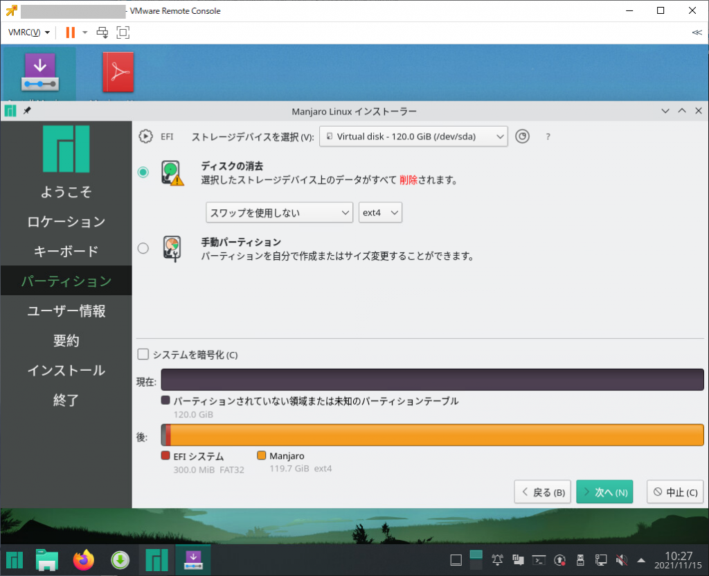Go to インストール step in sidebar

click(66, 370)
